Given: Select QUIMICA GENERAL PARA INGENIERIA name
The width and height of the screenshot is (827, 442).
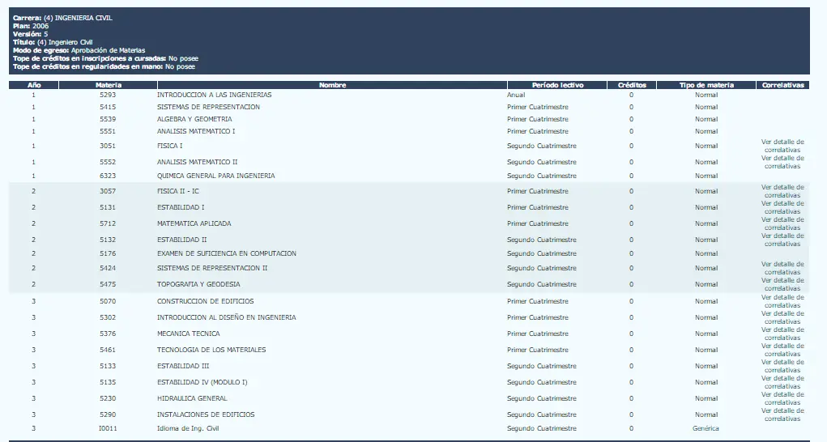Looking at the screenshot, I should pos(215,176).
